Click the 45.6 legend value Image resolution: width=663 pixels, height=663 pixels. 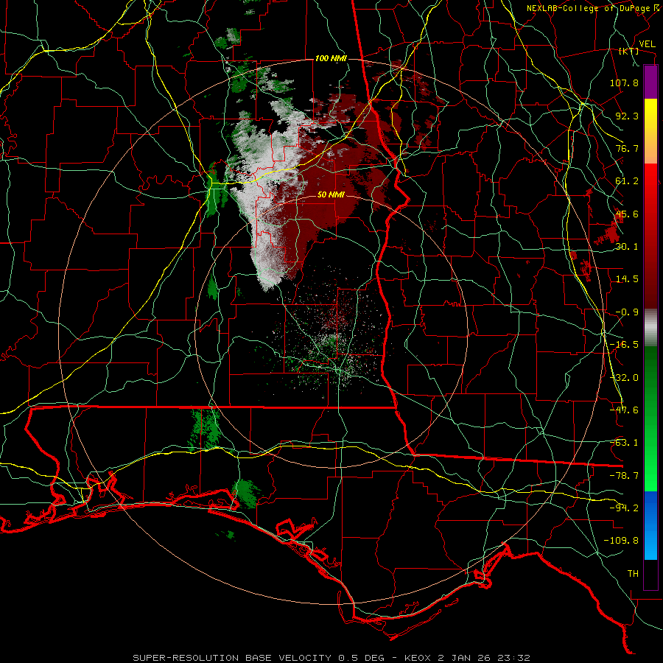point(627,214)
